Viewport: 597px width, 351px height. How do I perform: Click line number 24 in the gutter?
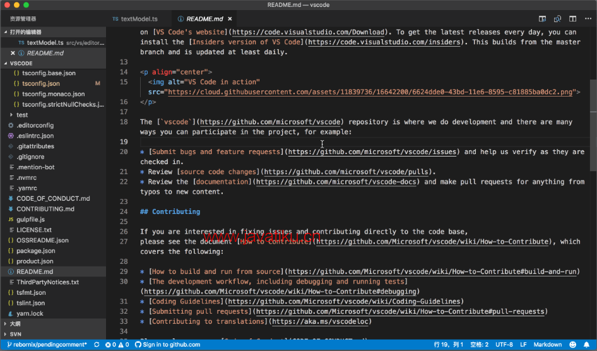tap(124, 211)
